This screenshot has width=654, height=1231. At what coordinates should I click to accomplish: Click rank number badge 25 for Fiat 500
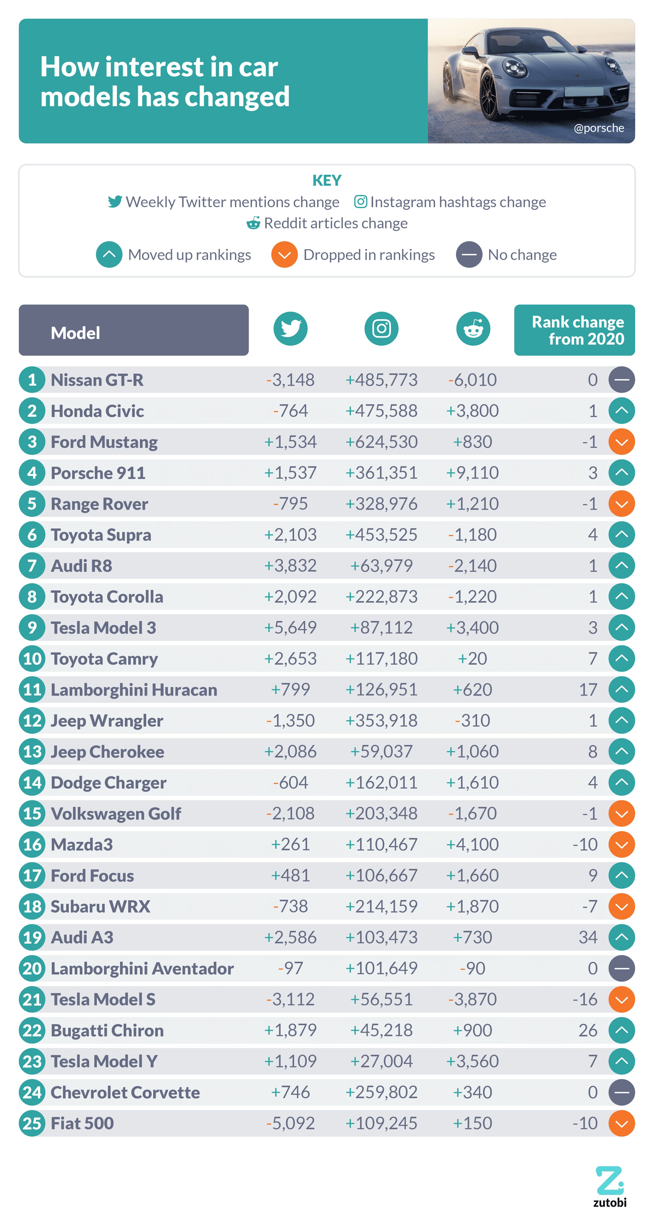[x=32, y=1123]
